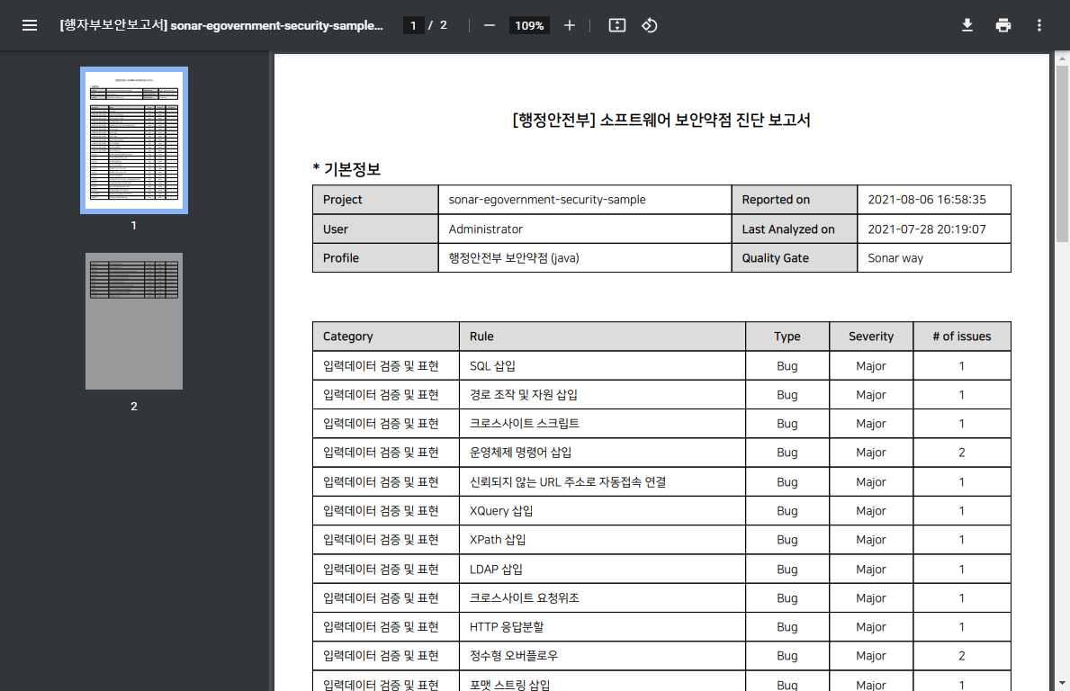Click the '크로스사이트 요청위조' rule cell
Image resolution: width=1070 pixels, height=691 pixels.
click(x=602, y=597)
